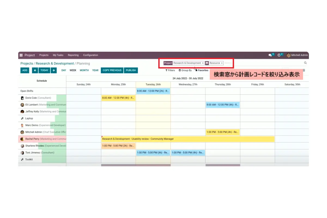
Task: Switch to WEEK view
Action: (73, 70)
